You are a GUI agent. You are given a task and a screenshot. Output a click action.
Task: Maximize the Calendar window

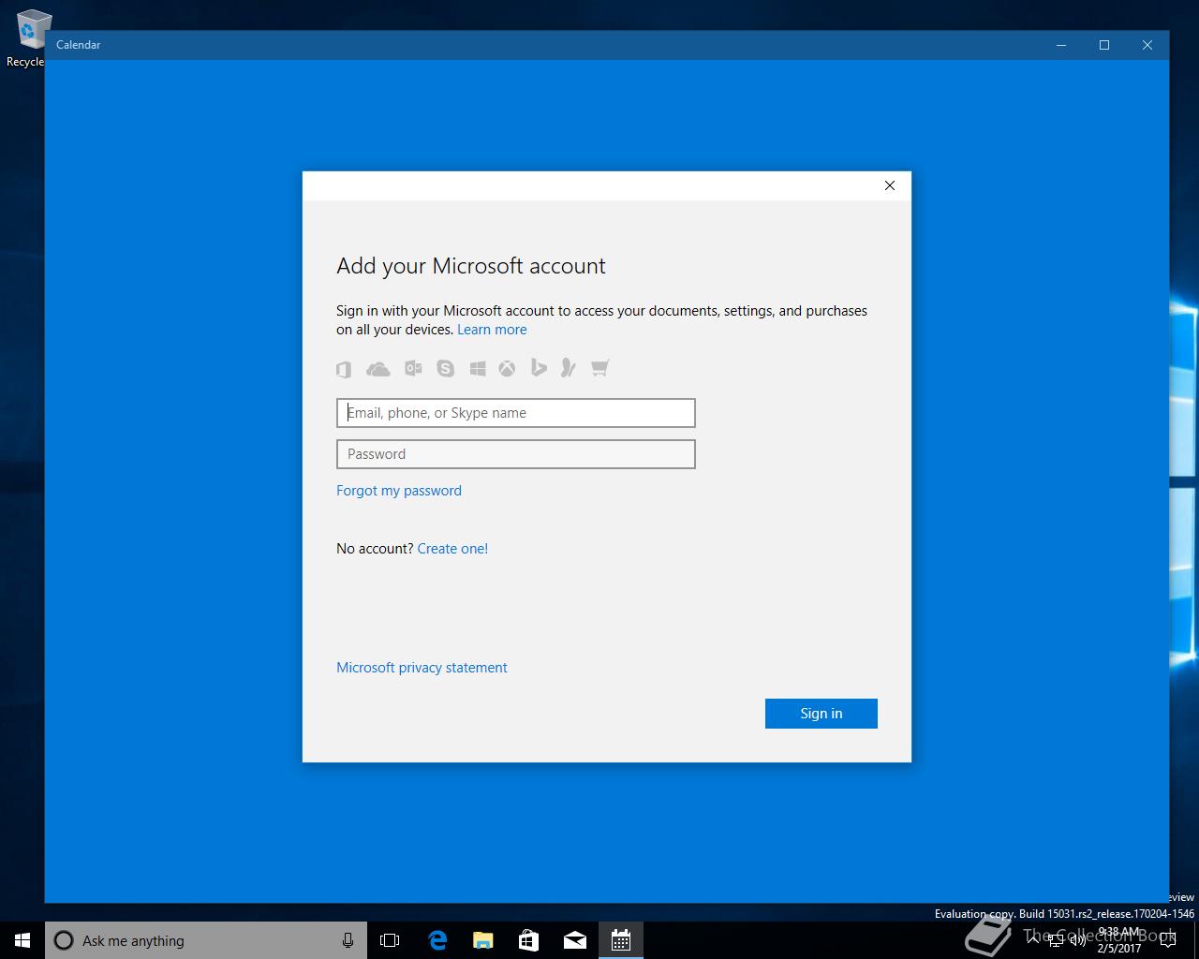(x=1104, y=45)
